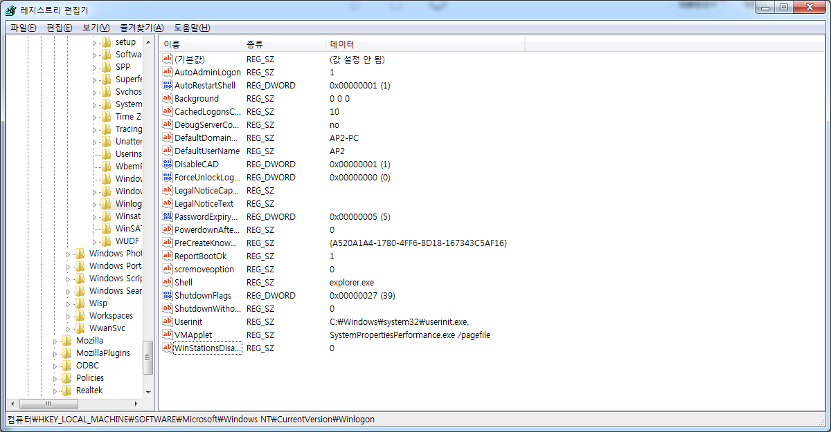Click the SPP folder icon

106,67
